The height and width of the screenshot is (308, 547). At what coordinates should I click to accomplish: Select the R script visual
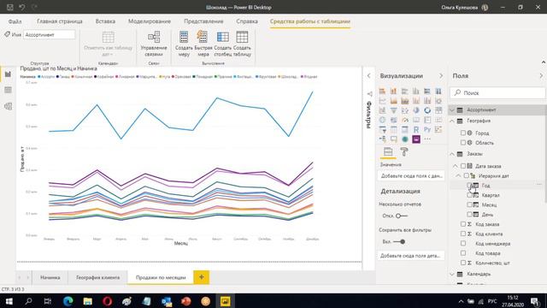[x=416, y=129]
